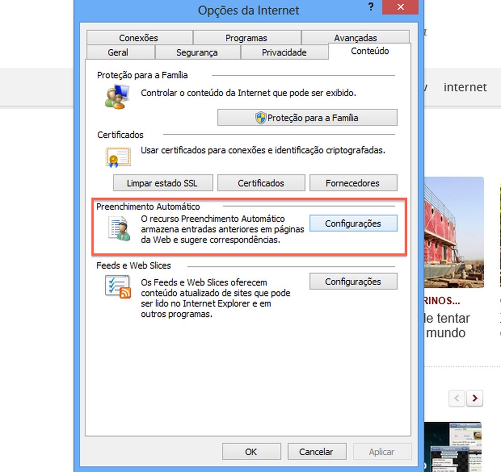Click 'internet' text on background page
The height and width of the screenshot is (472, 501).
coord(465,87)
